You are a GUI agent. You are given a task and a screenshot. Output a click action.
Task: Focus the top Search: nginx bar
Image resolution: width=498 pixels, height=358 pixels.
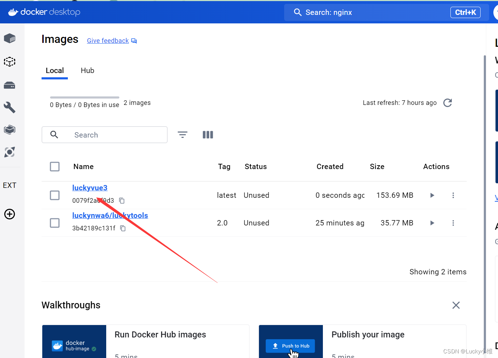pyautogui.click(x=386, y=12)
